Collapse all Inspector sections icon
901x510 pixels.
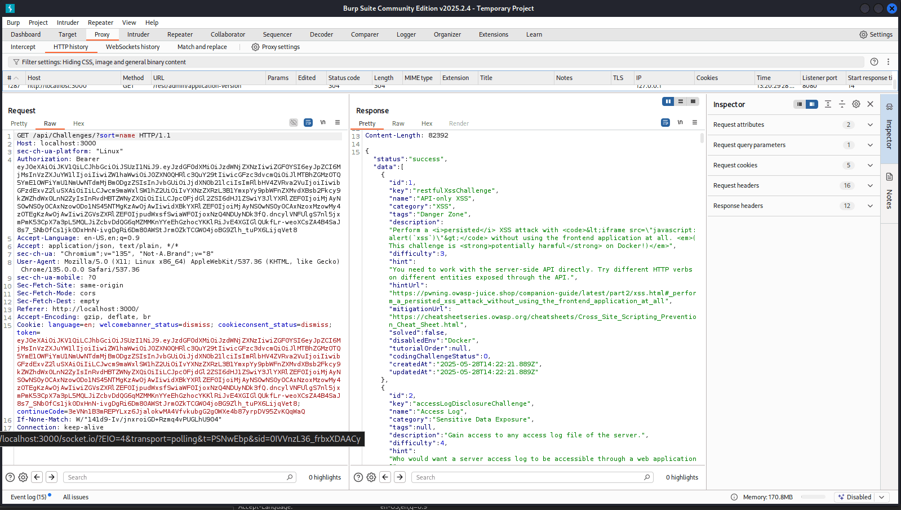842,104
